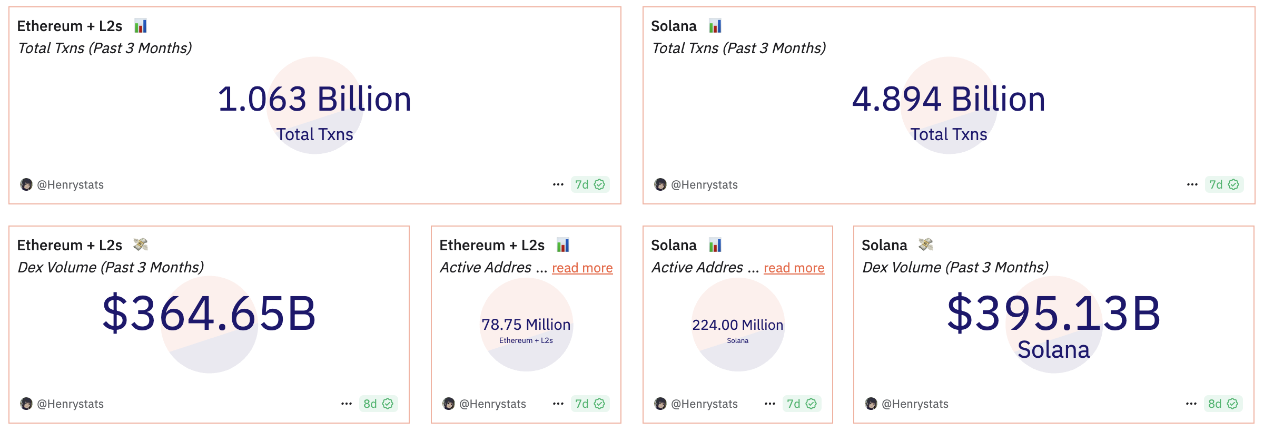This screenshot has width=1264, height=431.
Task: Open the read more link on Ethereum Active Addresses card
Action: (582, 268)
